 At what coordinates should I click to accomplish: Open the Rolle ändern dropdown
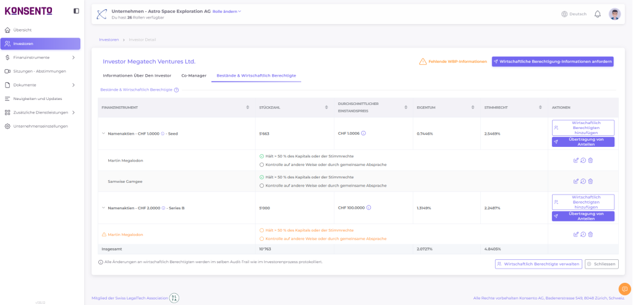pos(227,11)
